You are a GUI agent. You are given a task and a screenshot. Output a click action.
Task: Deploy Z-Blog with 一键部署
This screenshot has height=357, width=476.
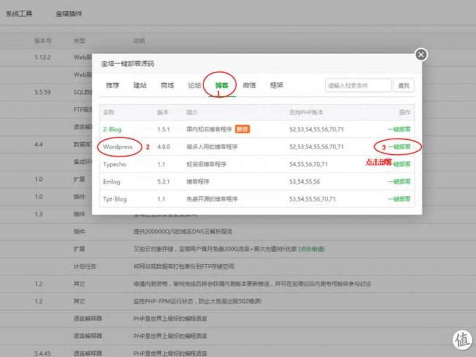pos(399,129)
